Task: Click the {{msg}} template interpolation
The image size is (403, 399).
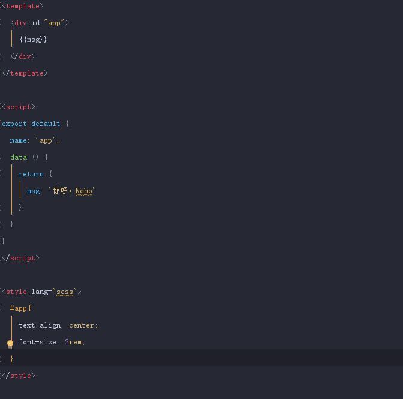Action: click(32, 40)
